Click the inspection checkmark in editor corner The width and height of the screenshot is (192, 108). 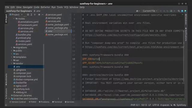point(182,15)
